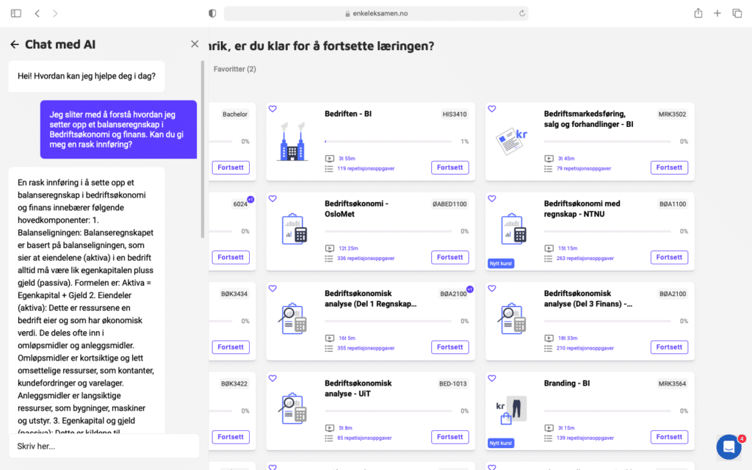Open a new tab with the plus icon
Viewport: 752px width, 470px height.
(x=717, y=13)
